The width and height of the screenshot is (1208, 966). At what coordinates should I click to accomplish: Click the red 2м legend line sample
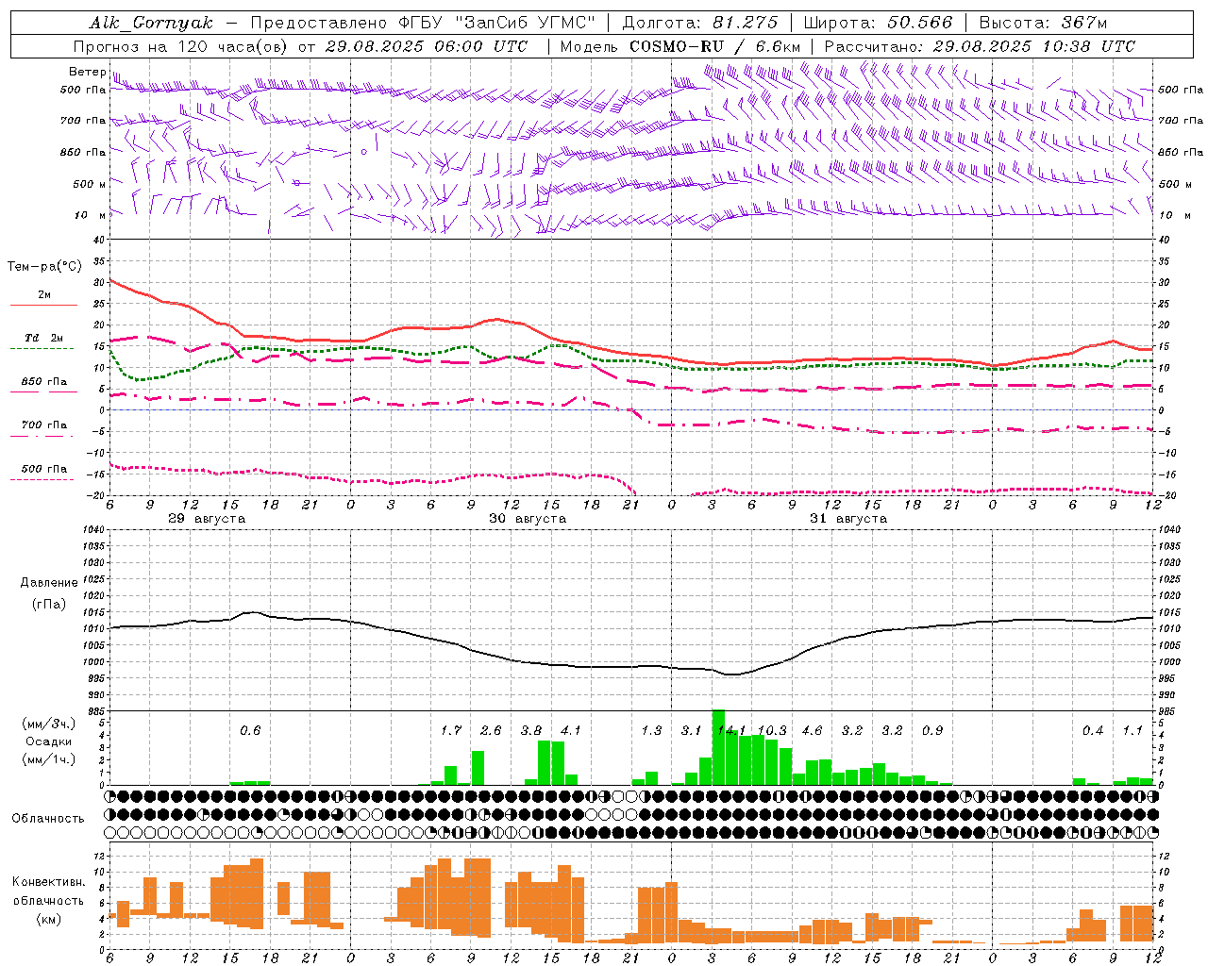point(43,306)
